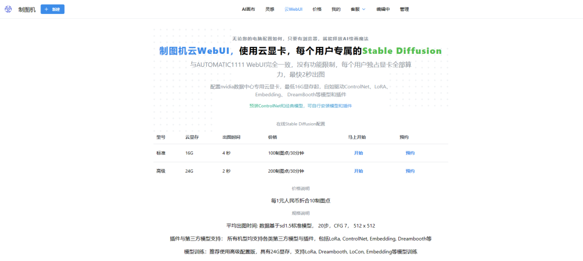Screen dimensions: 583x261
Task: Click the 16G memory cell
Action: pyautogui.click(x=189, y=153)
